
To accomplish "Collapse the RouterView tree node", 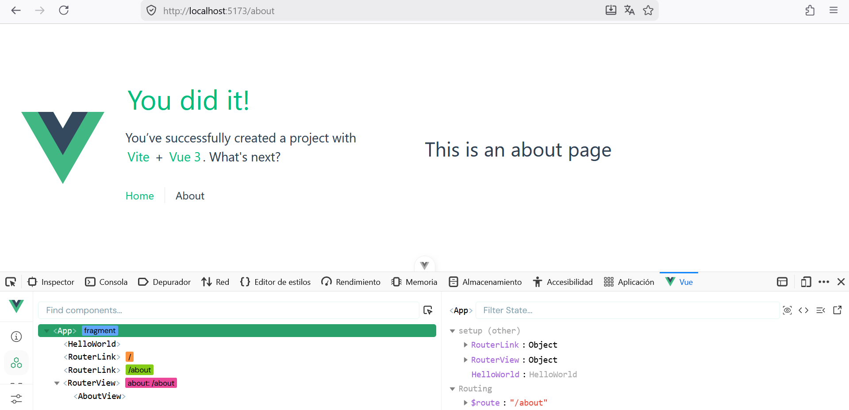I will click(x=57, y=383).
